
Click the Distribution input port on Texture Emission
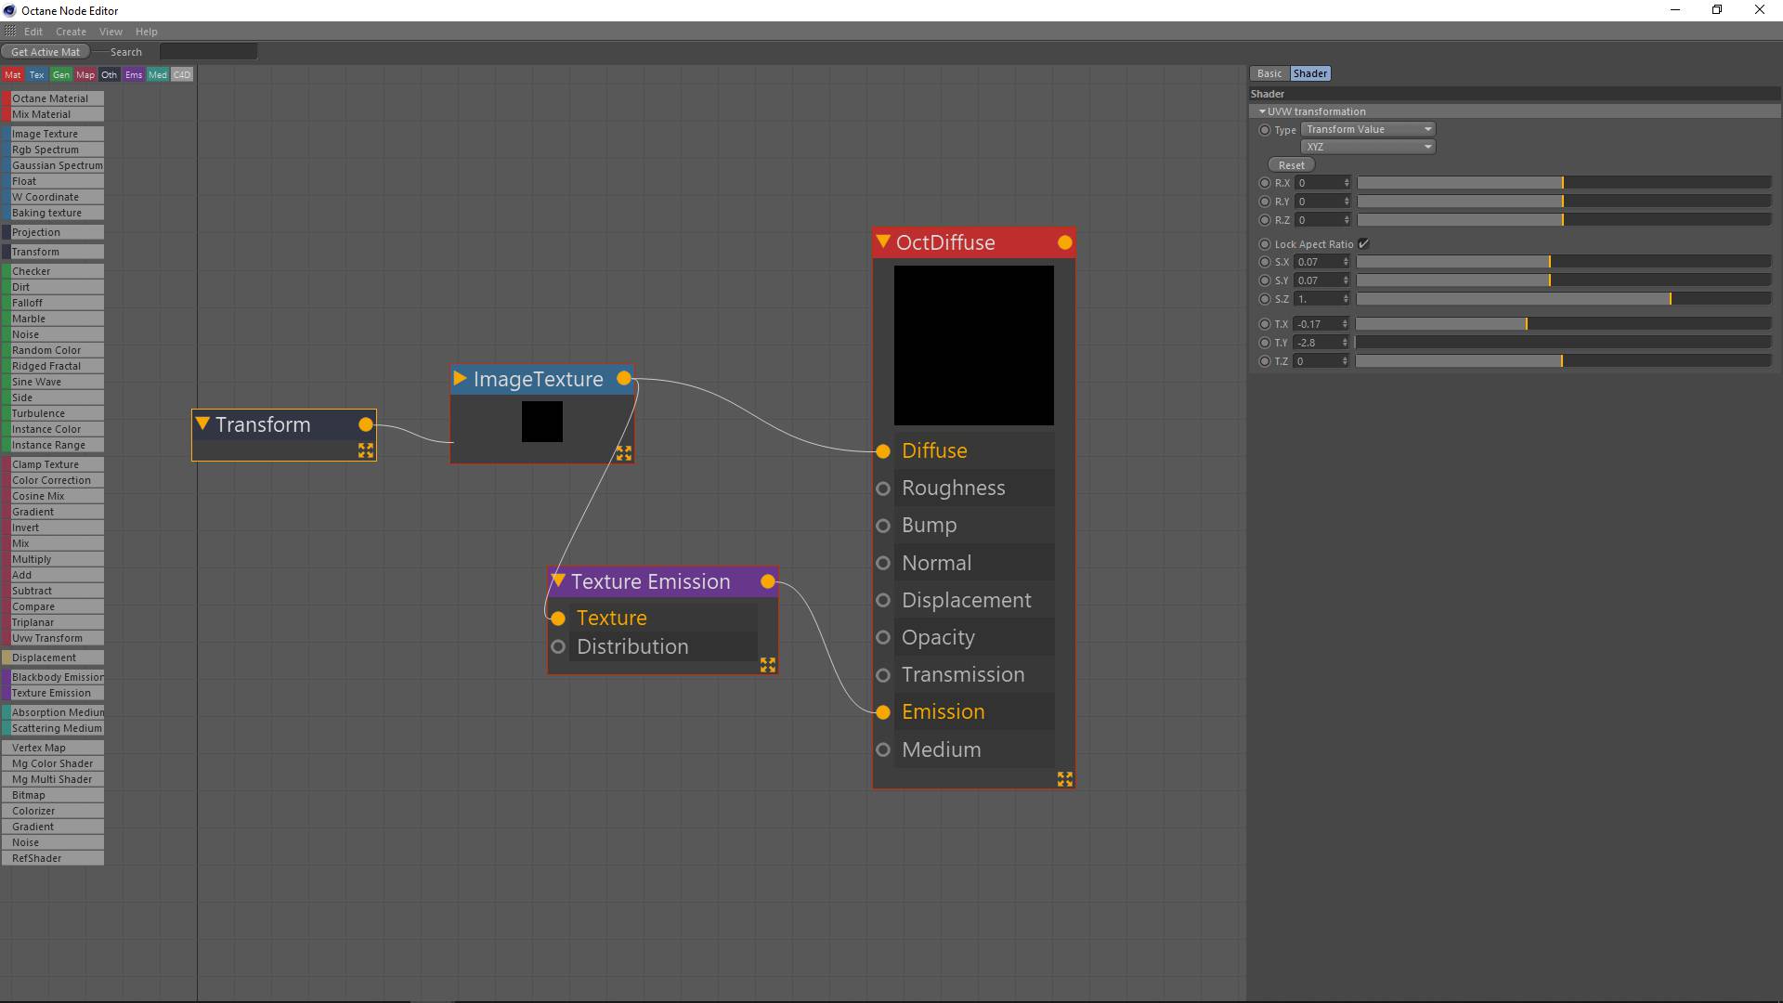pos(558,646)
